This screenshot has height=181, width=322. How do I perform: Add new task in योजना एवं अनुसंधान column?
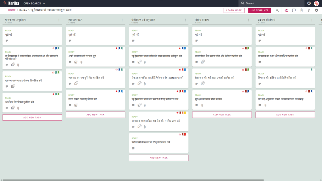(32, 118)
